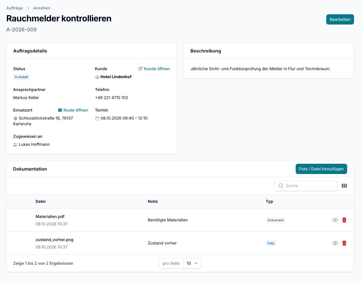Click the Dokument type badge
The width and height of the screenshot is (362, 281).
pos(276,220)
